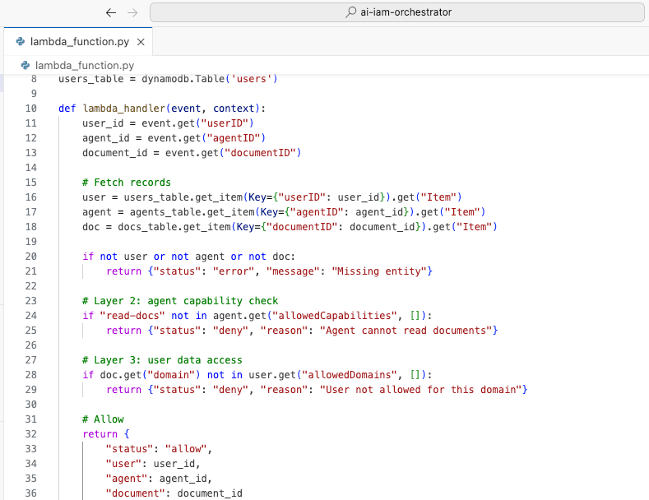Image resolution: width=649 pixels, height=500 pixels.
Task: Click the "allowedDomains" string on line 28
Action: tap(350, 375)
